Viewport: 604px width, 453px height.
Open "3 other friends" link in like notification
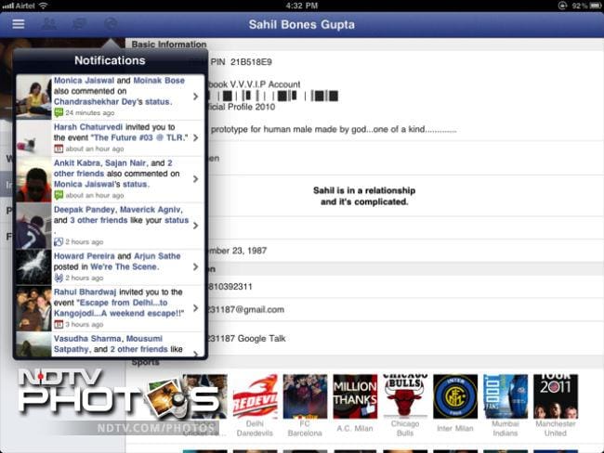click(x=98, y=220)
